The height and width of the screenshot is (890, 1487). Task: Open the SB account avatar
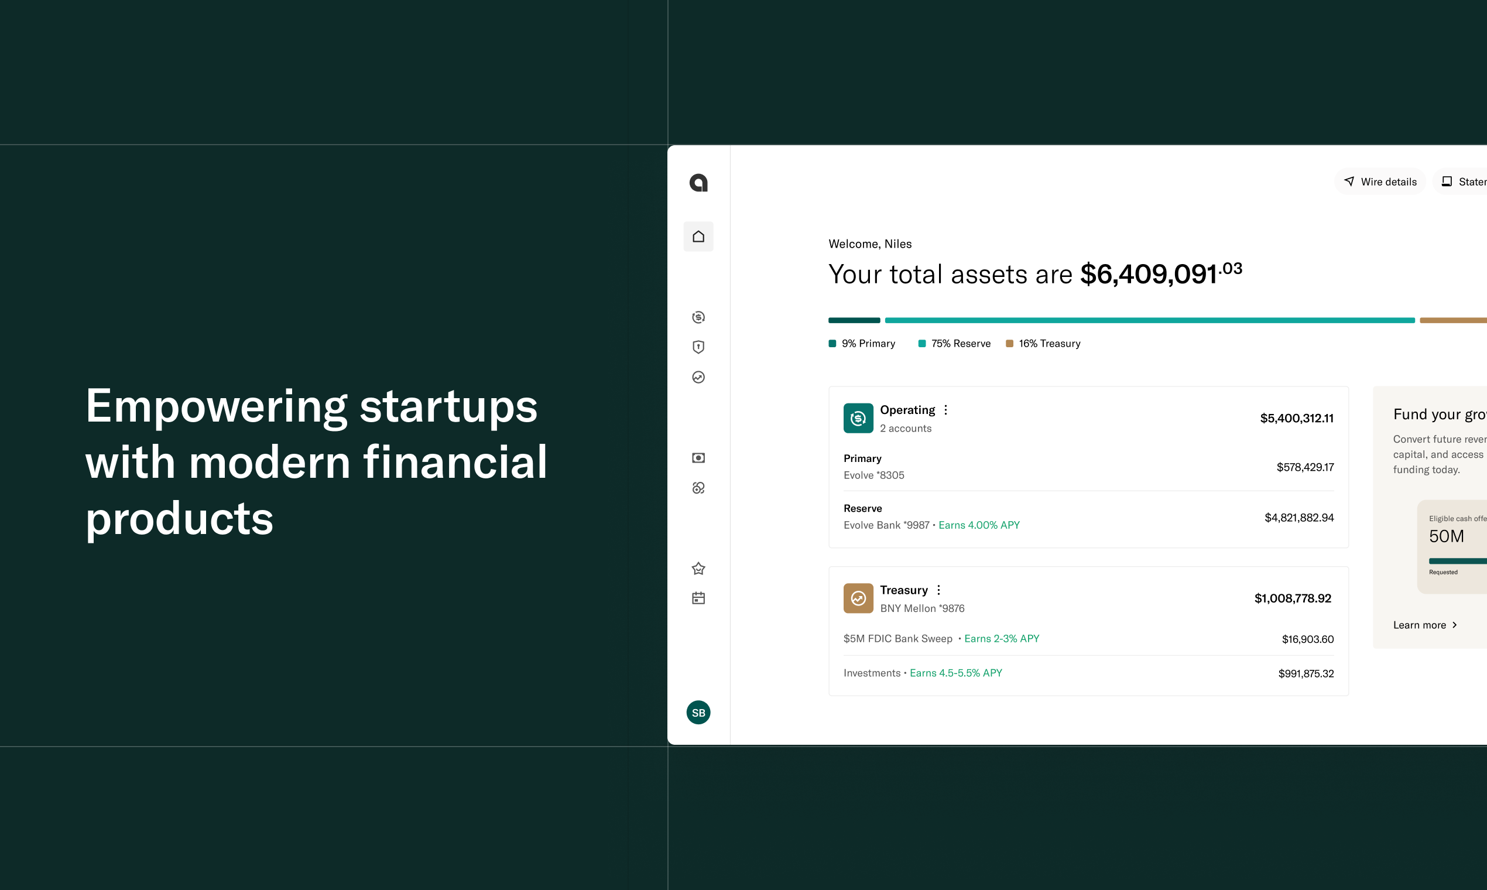698,712
